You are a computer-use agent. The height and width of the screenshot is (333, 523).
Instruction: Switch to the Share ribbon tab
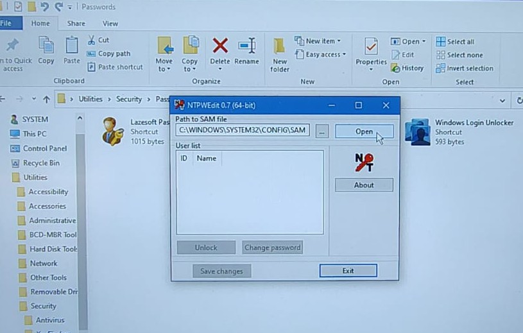76,24
